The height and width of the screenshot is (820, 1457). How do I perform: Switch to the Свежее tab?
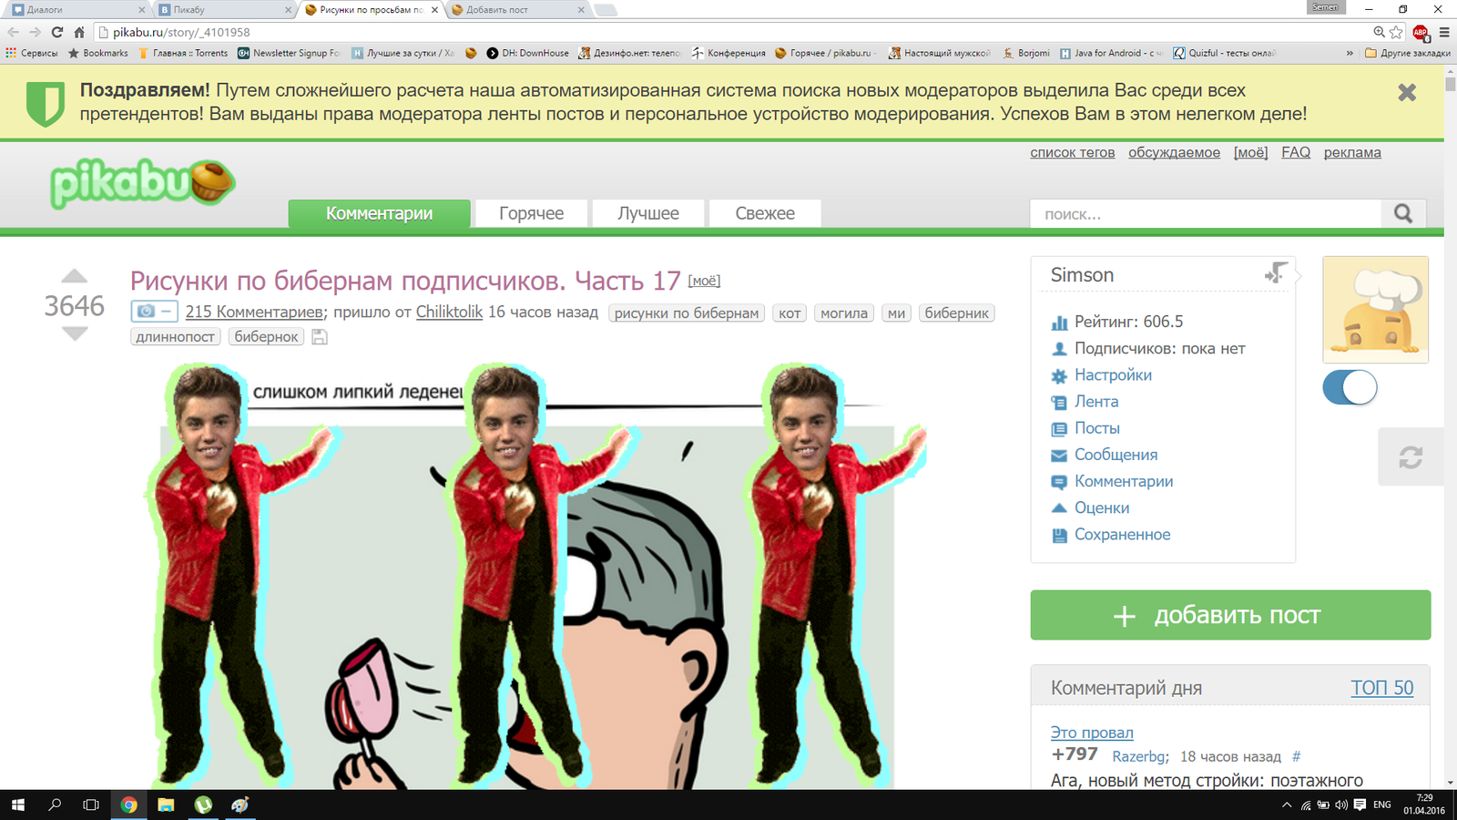765,213
